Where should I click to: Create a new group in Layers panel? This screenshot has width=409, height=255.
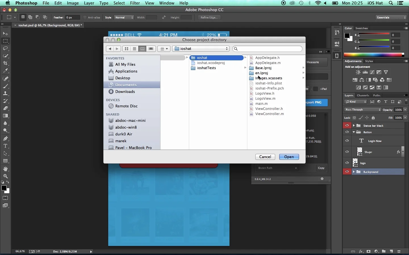[x=384, y=251]
